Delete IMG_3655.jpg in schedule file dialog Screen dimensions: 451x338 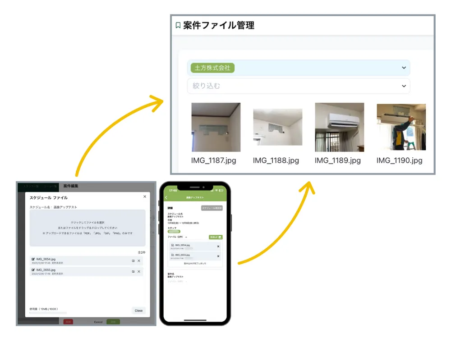pos(139,271)
